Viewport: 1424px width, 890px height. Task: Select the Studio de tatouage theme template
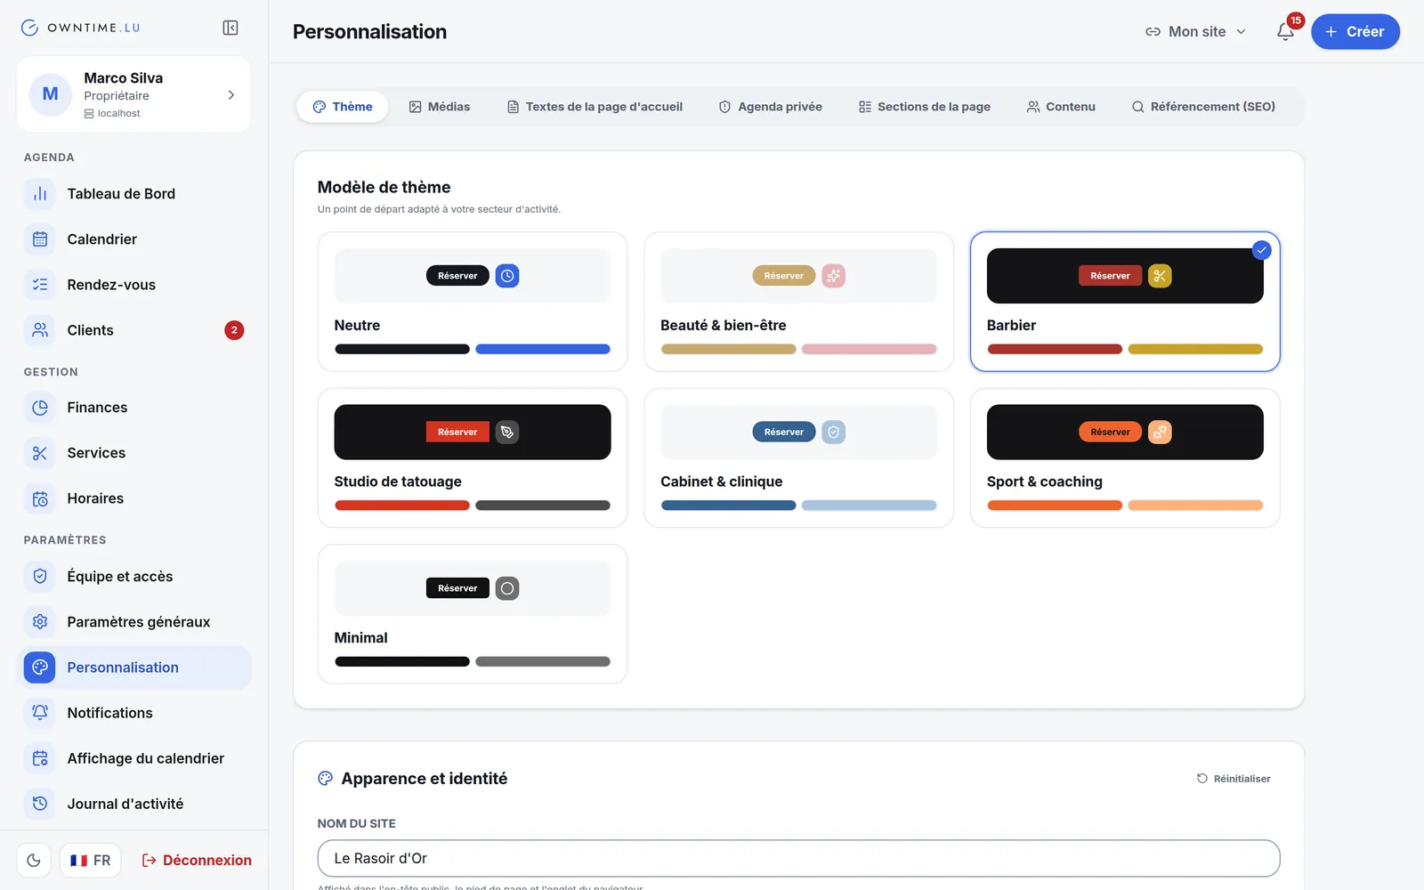pyautogui.click(x=473, y=458)
